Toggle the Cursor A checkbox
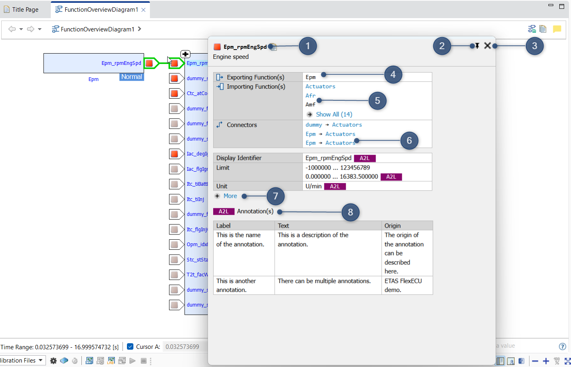This screenshot has width=571, height=367. pos(130,346)
